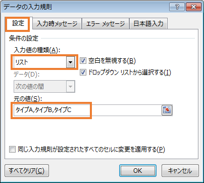Image resolution: width=204 pixels, height=183 pixels.
Task: Toggle 空白を無視する checkbox
Action: tap(83, 60)
